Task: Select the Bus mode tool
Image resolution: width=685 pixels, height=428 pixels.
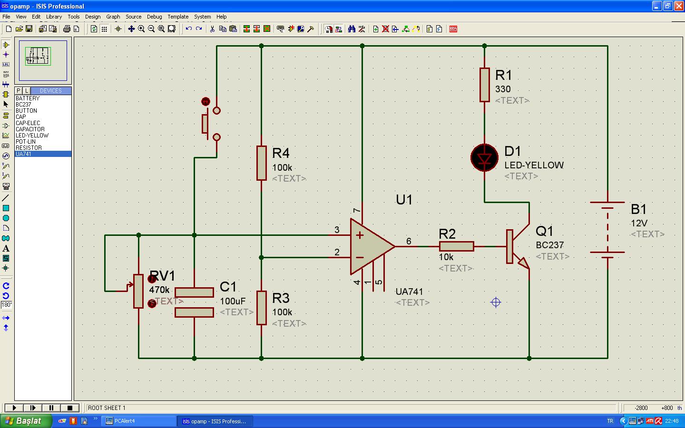Action: [x=6, y=85]
